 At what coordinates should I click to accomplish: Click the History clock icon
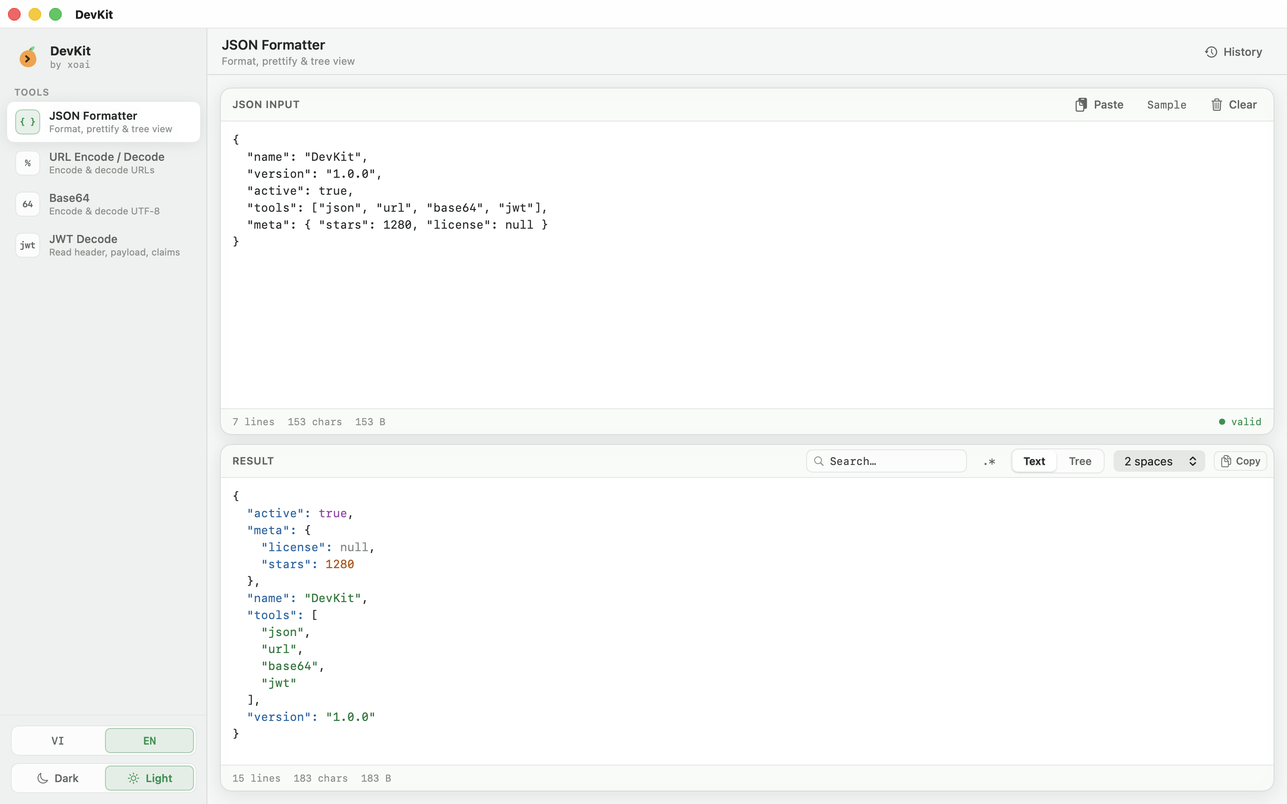click(x=1211, y=52)
